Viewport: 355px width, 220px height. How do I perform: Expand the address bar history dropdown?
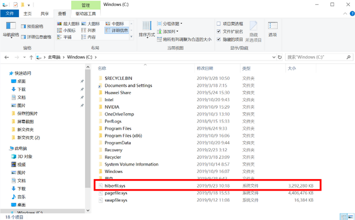[274, 57]
